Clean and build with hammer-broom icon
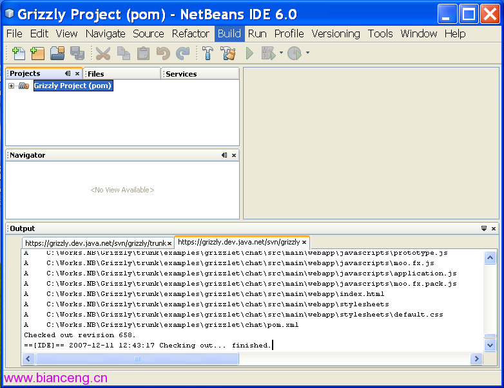This screenshot has width=504, height=388. click(x=228, y=53)
